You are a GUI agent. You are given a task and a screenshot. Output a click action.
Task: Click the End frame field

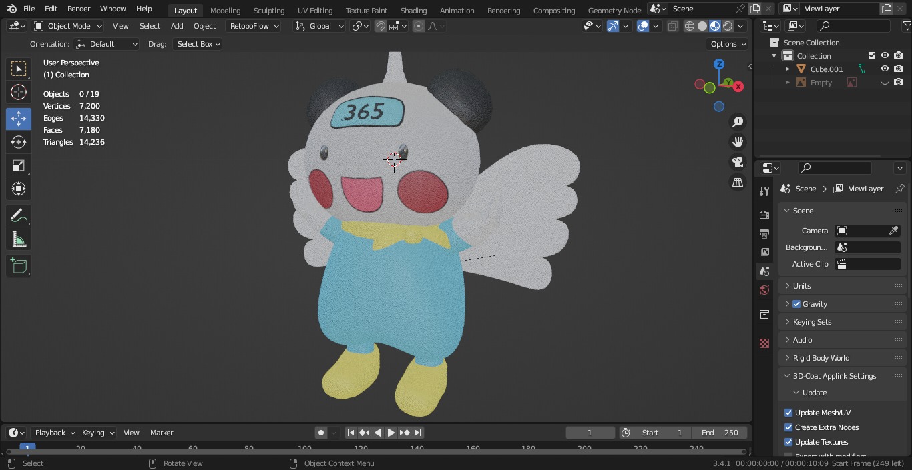point(720,433)
